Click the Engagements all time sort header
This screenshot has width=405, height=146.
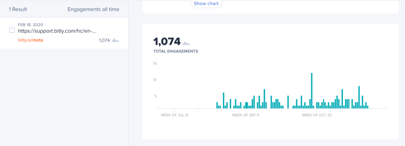pyautogui.click(x=93, y=9)
